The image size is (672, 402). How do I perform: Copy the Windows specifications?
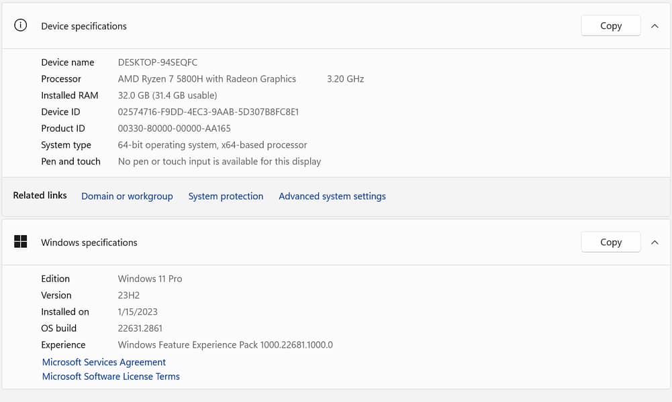(610, 242)
